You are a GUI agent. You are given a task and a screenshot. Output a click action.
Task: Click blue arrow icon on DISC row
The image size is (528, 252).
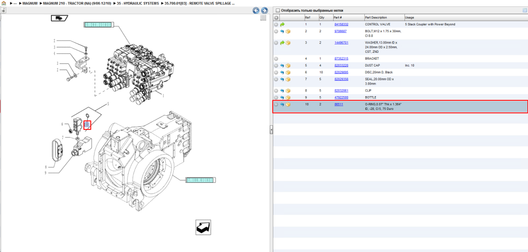(x=282, y=72)
